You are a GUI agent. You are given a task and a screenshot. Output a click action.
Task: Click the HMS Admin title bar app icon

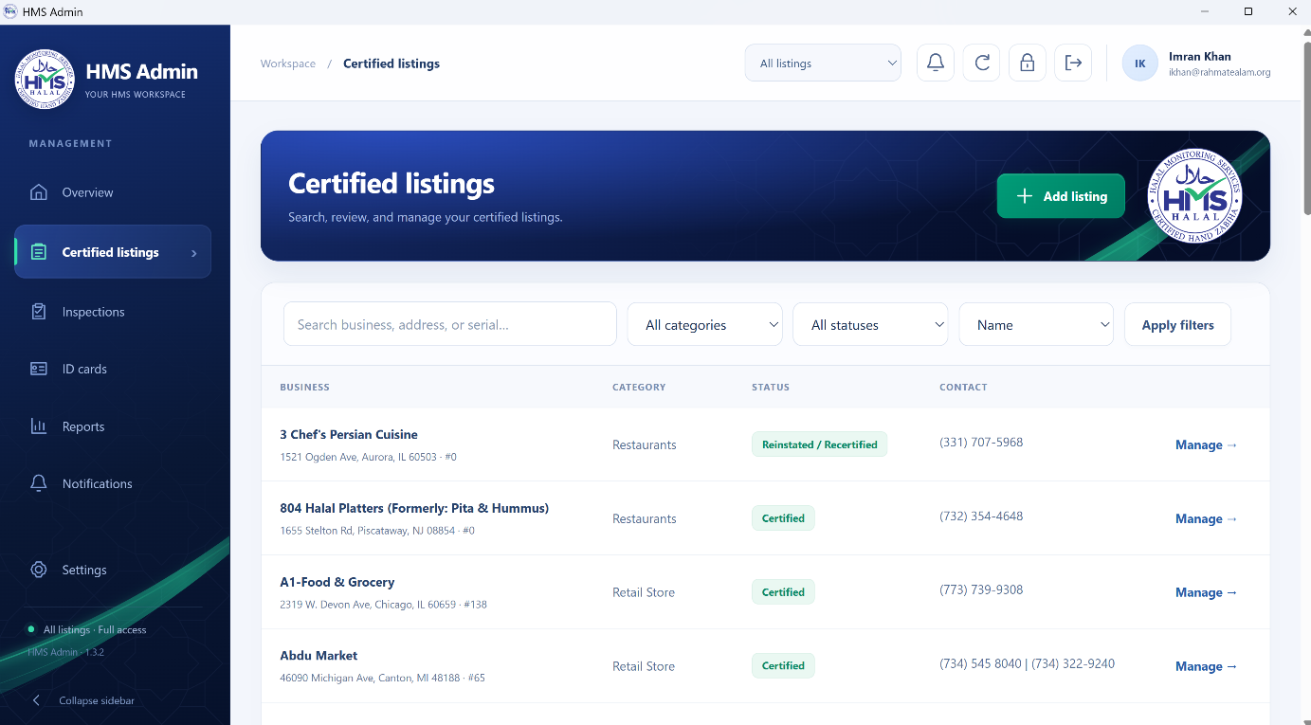[10, 11]
